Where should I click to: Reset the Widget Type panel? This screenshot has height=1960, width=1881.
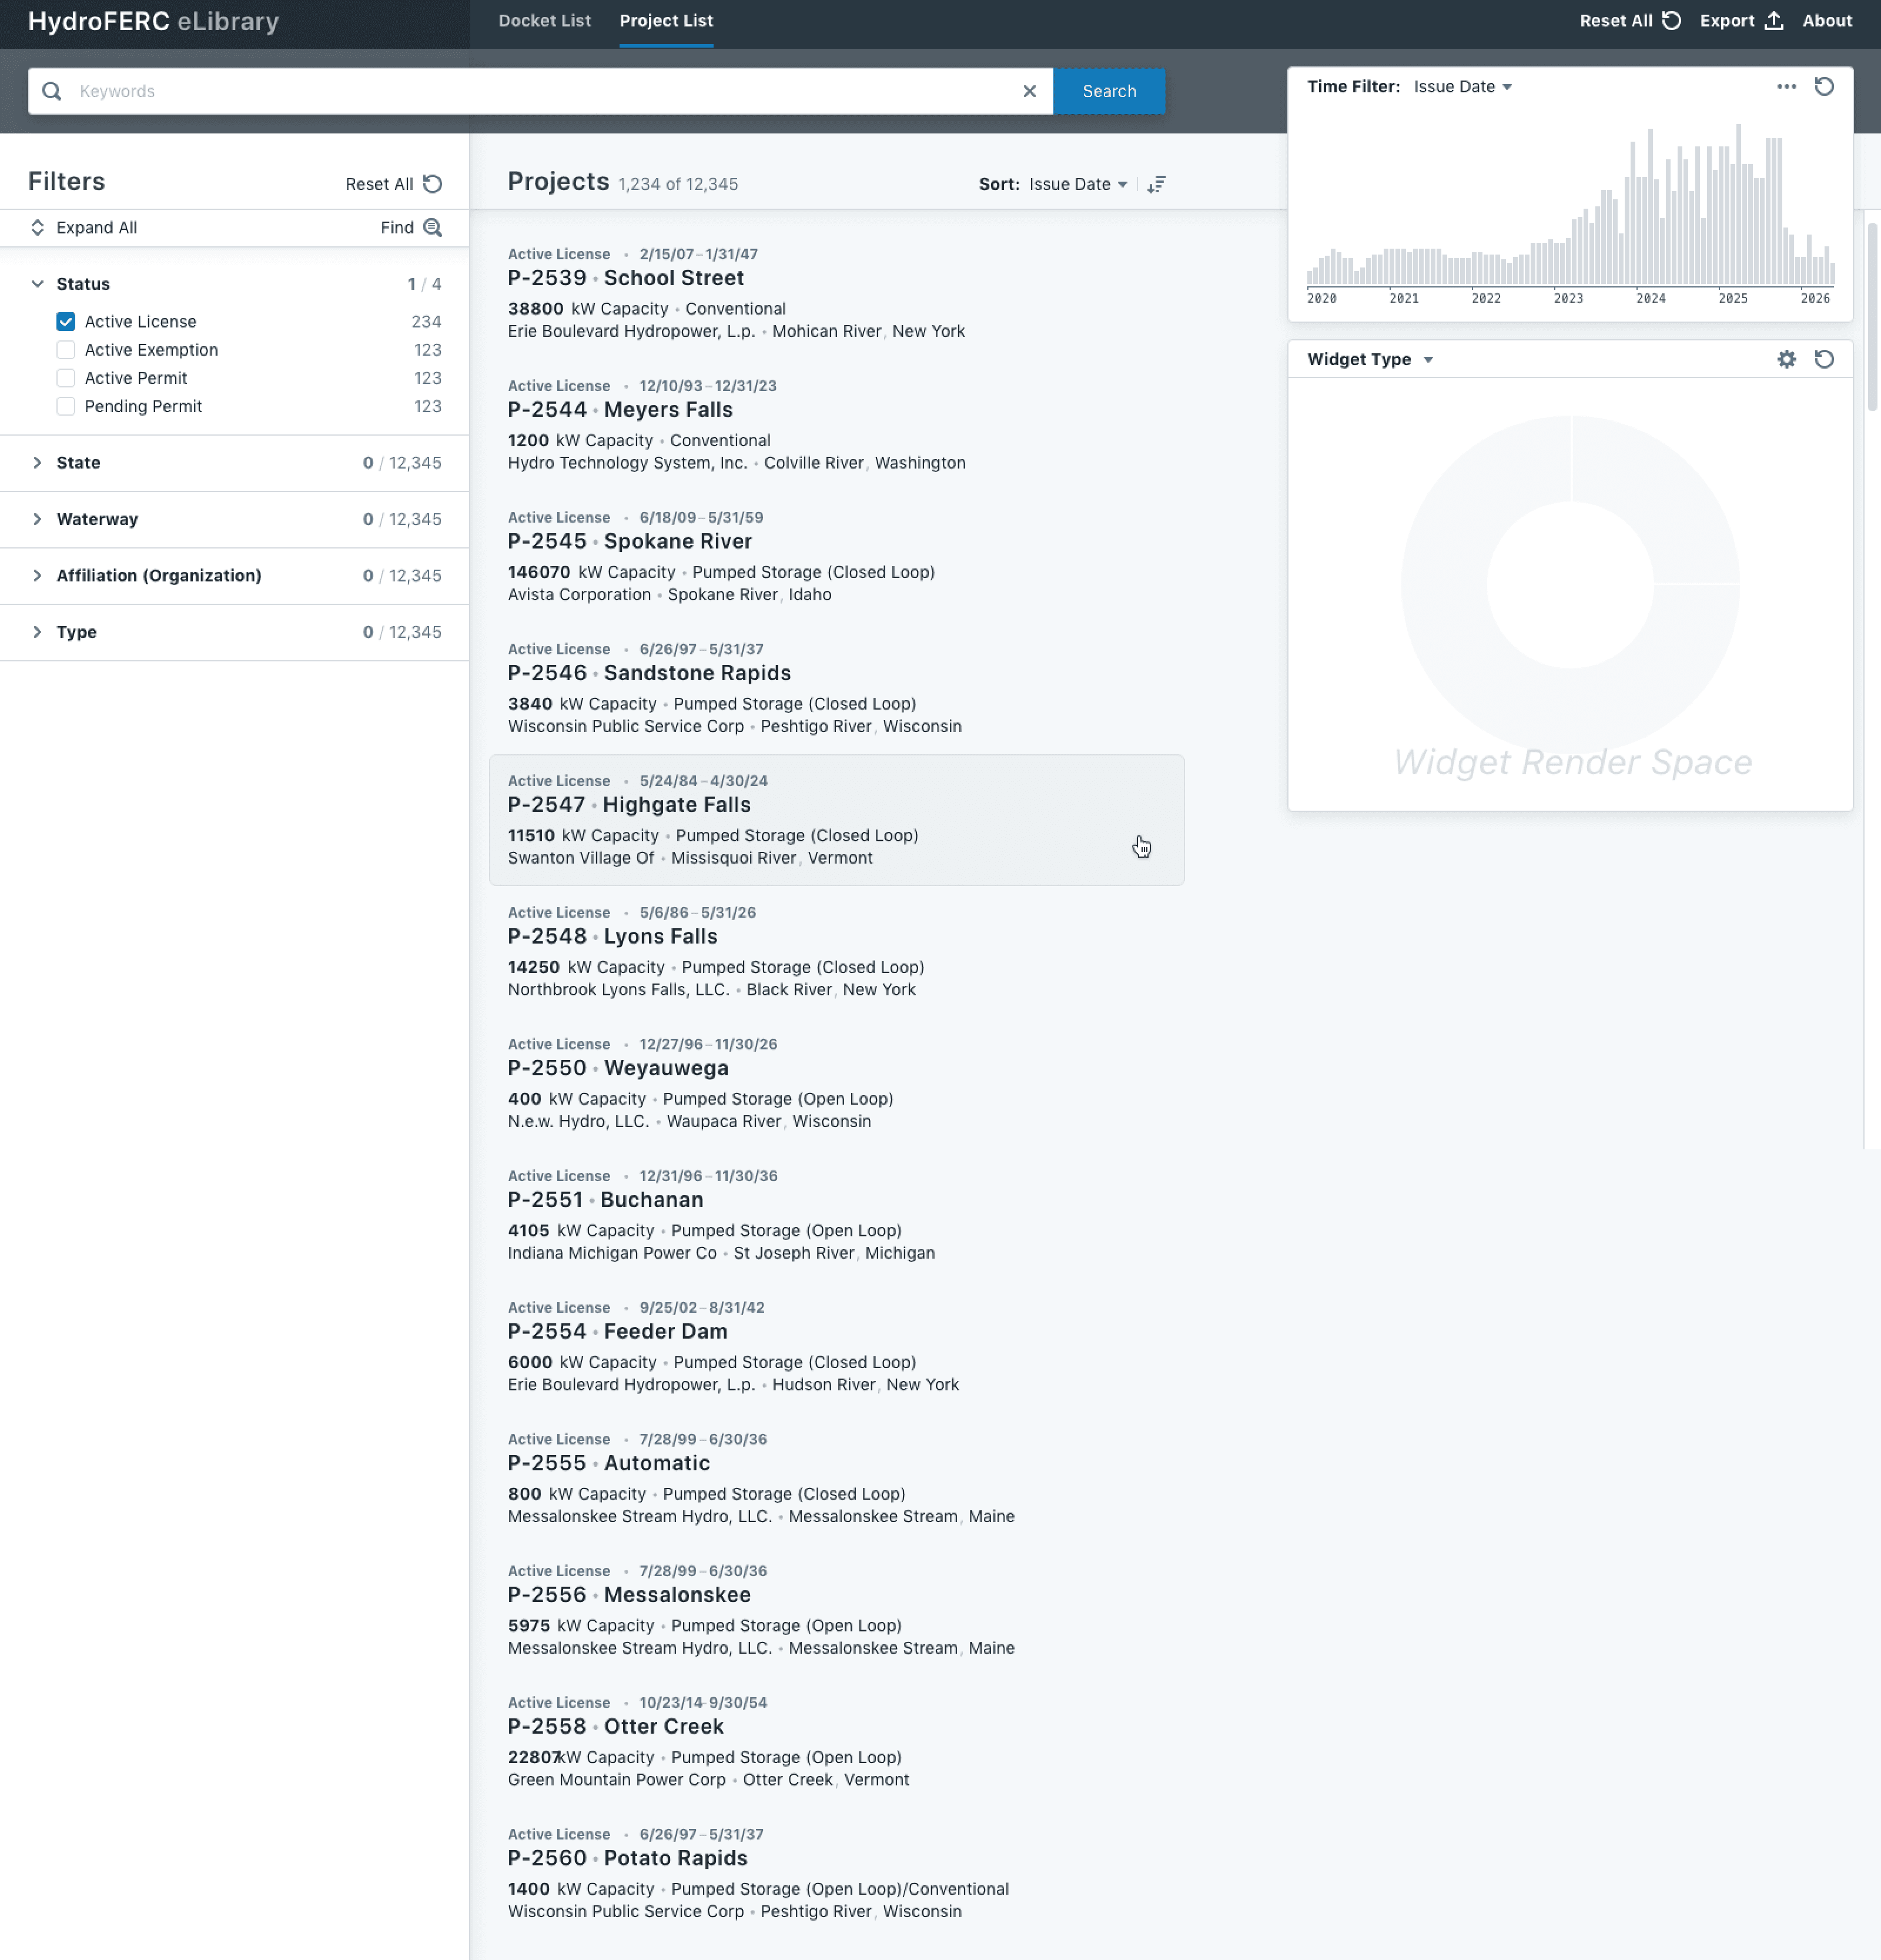[x=1824, y=359]
